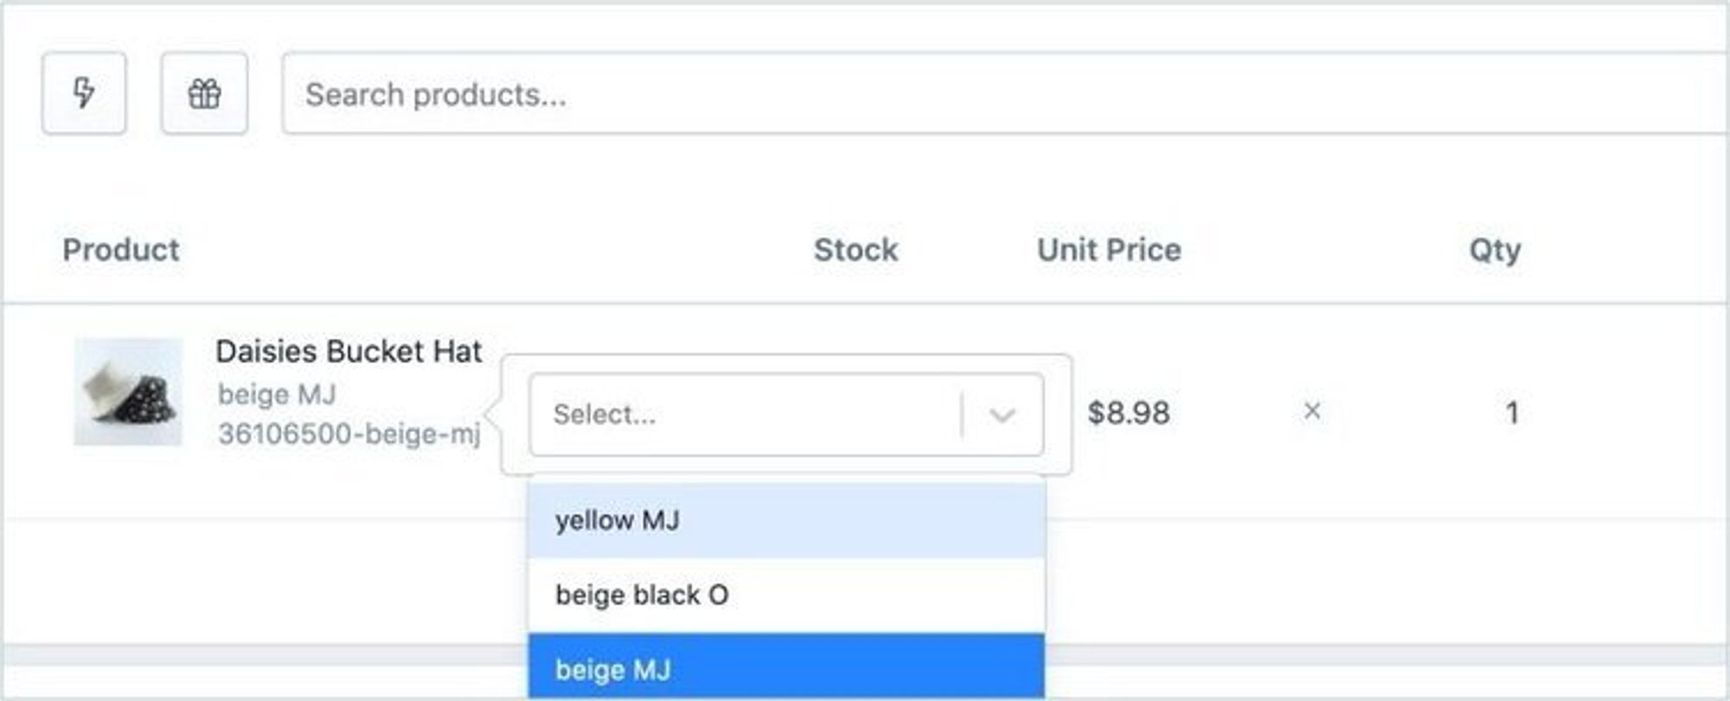Click the SKU 36106500-beige-mj text

349,433
